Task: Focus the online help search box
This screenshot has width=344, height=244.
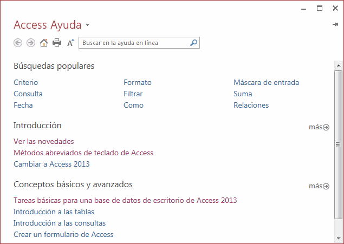Action: coord(133,43)
